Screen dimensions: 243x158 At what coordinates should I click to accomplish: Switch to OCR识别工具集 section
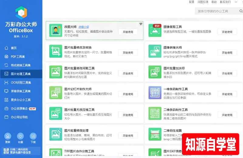coord(21,83)
